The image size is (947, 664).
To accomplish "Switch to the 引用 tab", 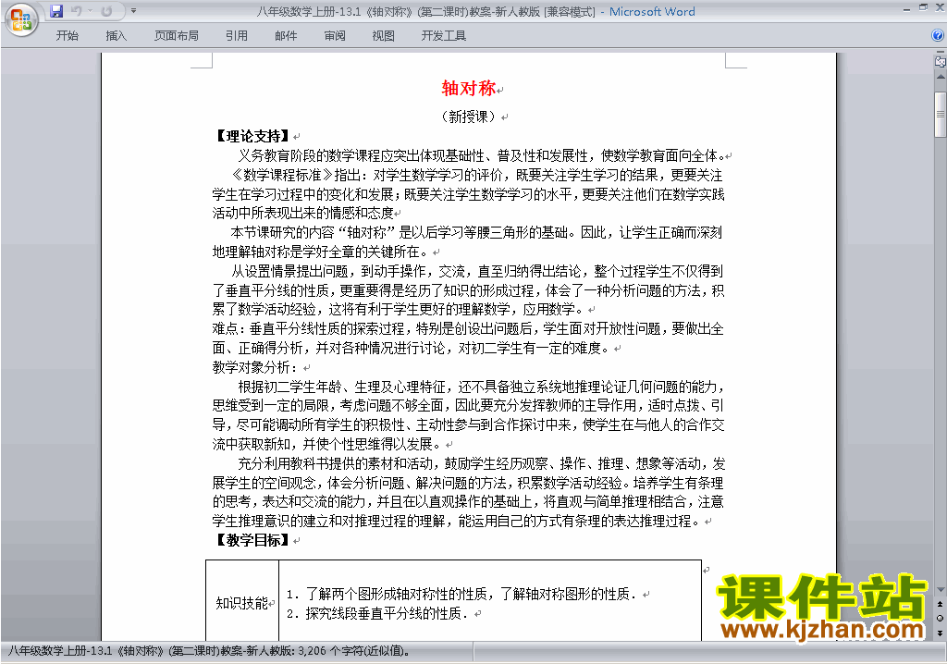I will (237, 36).
